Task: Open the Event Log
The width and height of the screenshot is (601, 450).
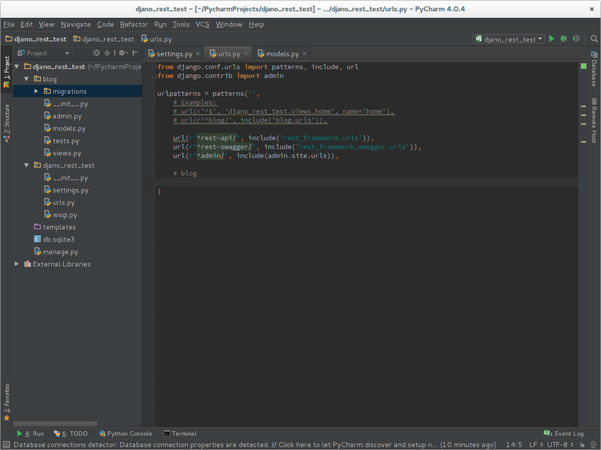Action: pos(564,434)
